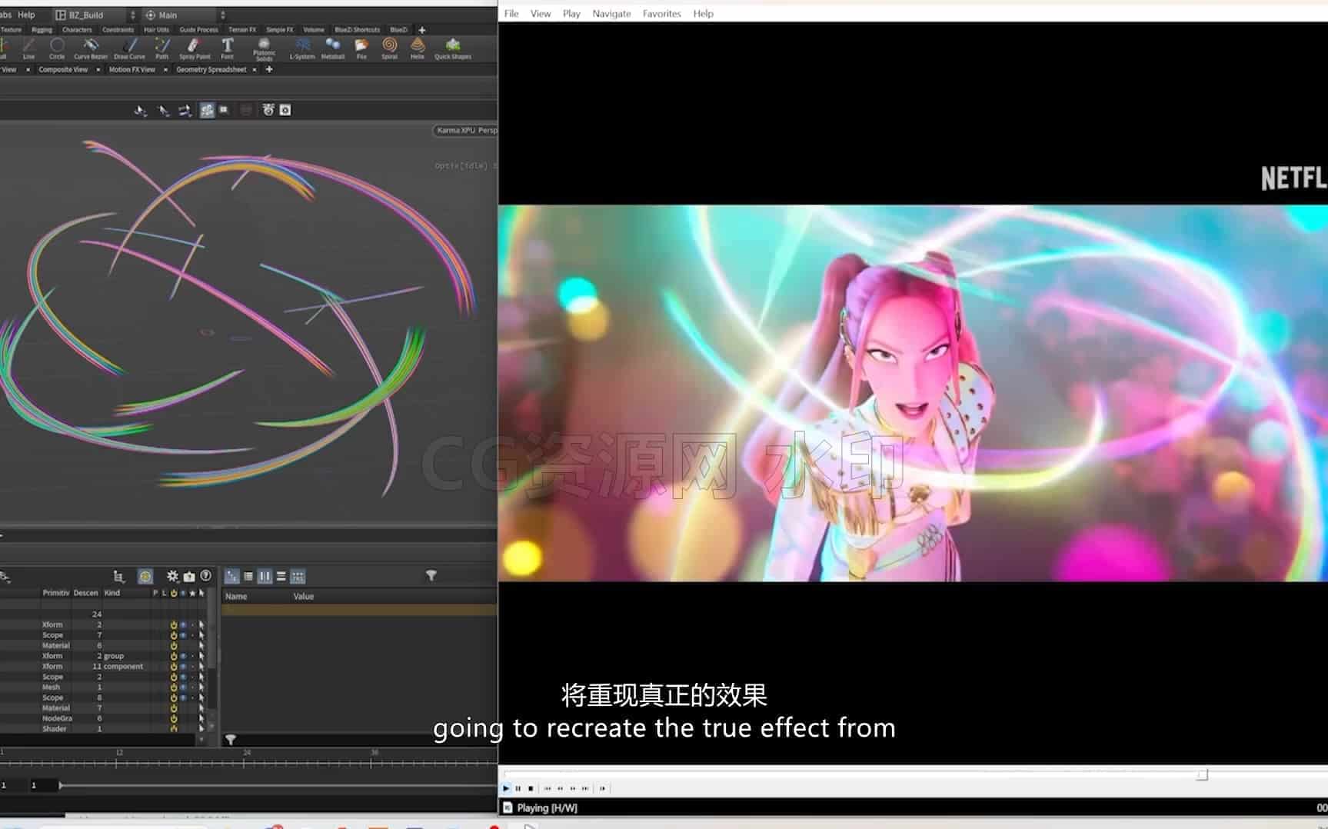
Task: Select the Platonic Solids shelf tool
Action: [264, 50]
